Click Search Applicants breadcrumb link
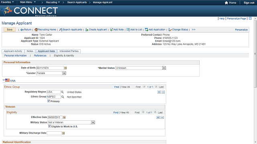Screen dimensions: 257x144 [x=77, y=2]
